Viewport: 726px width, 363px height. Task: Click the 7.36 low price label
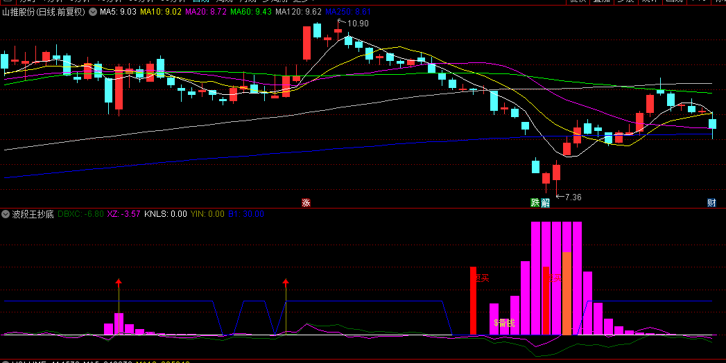(x=573, y=197)
